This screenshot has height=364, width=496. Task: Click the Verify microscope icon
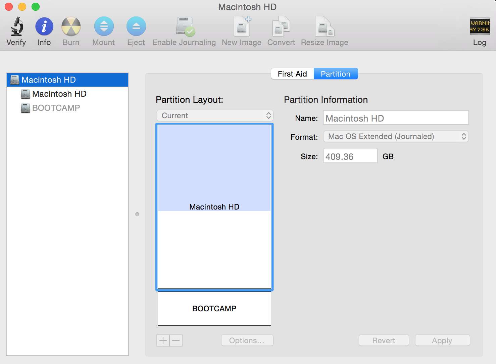16,27
